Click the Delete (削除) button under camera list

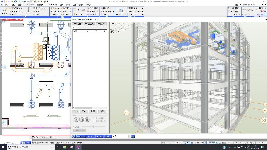coord(102,111)
